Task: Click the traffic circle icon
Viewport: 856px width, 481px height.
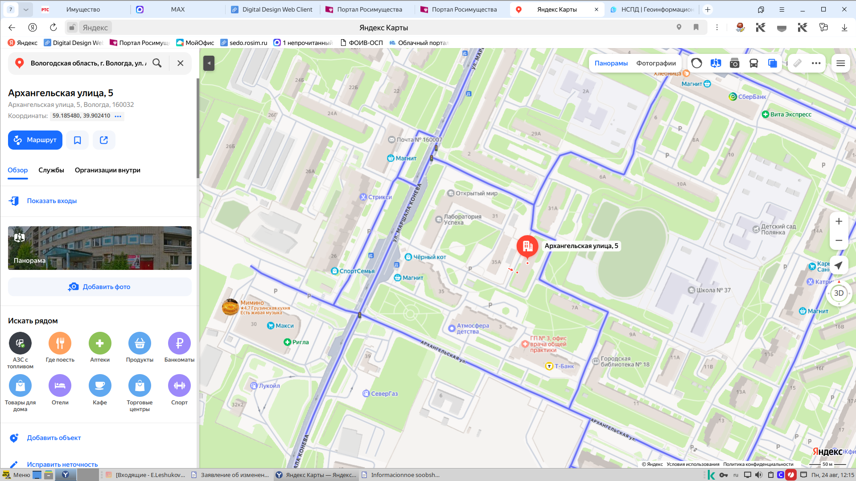Action: point(696,63)
